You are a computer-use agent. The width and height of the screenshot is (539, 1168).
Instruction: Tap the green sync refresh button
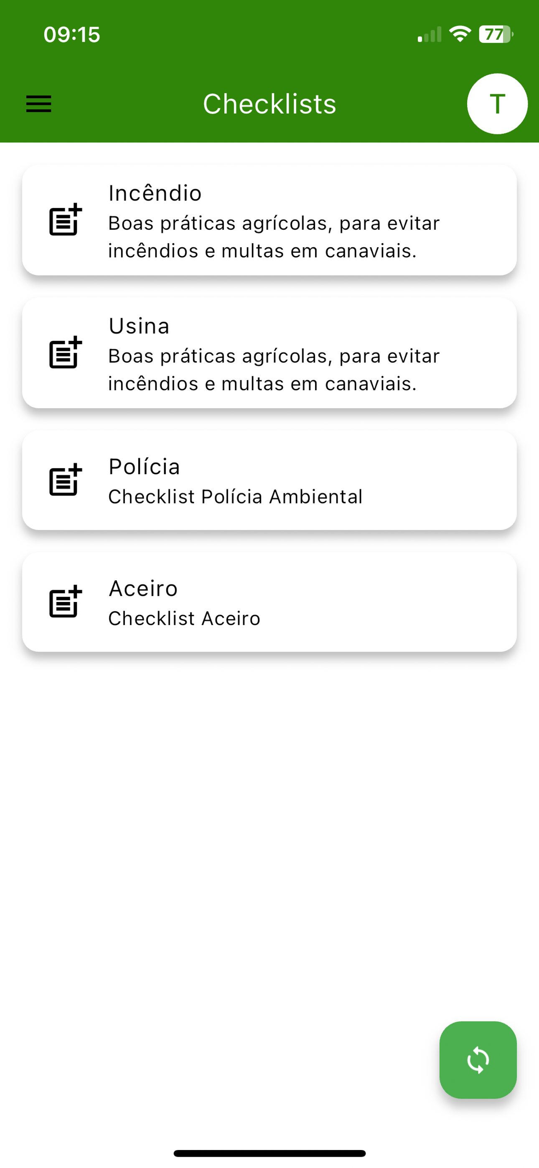[478, 1060]
